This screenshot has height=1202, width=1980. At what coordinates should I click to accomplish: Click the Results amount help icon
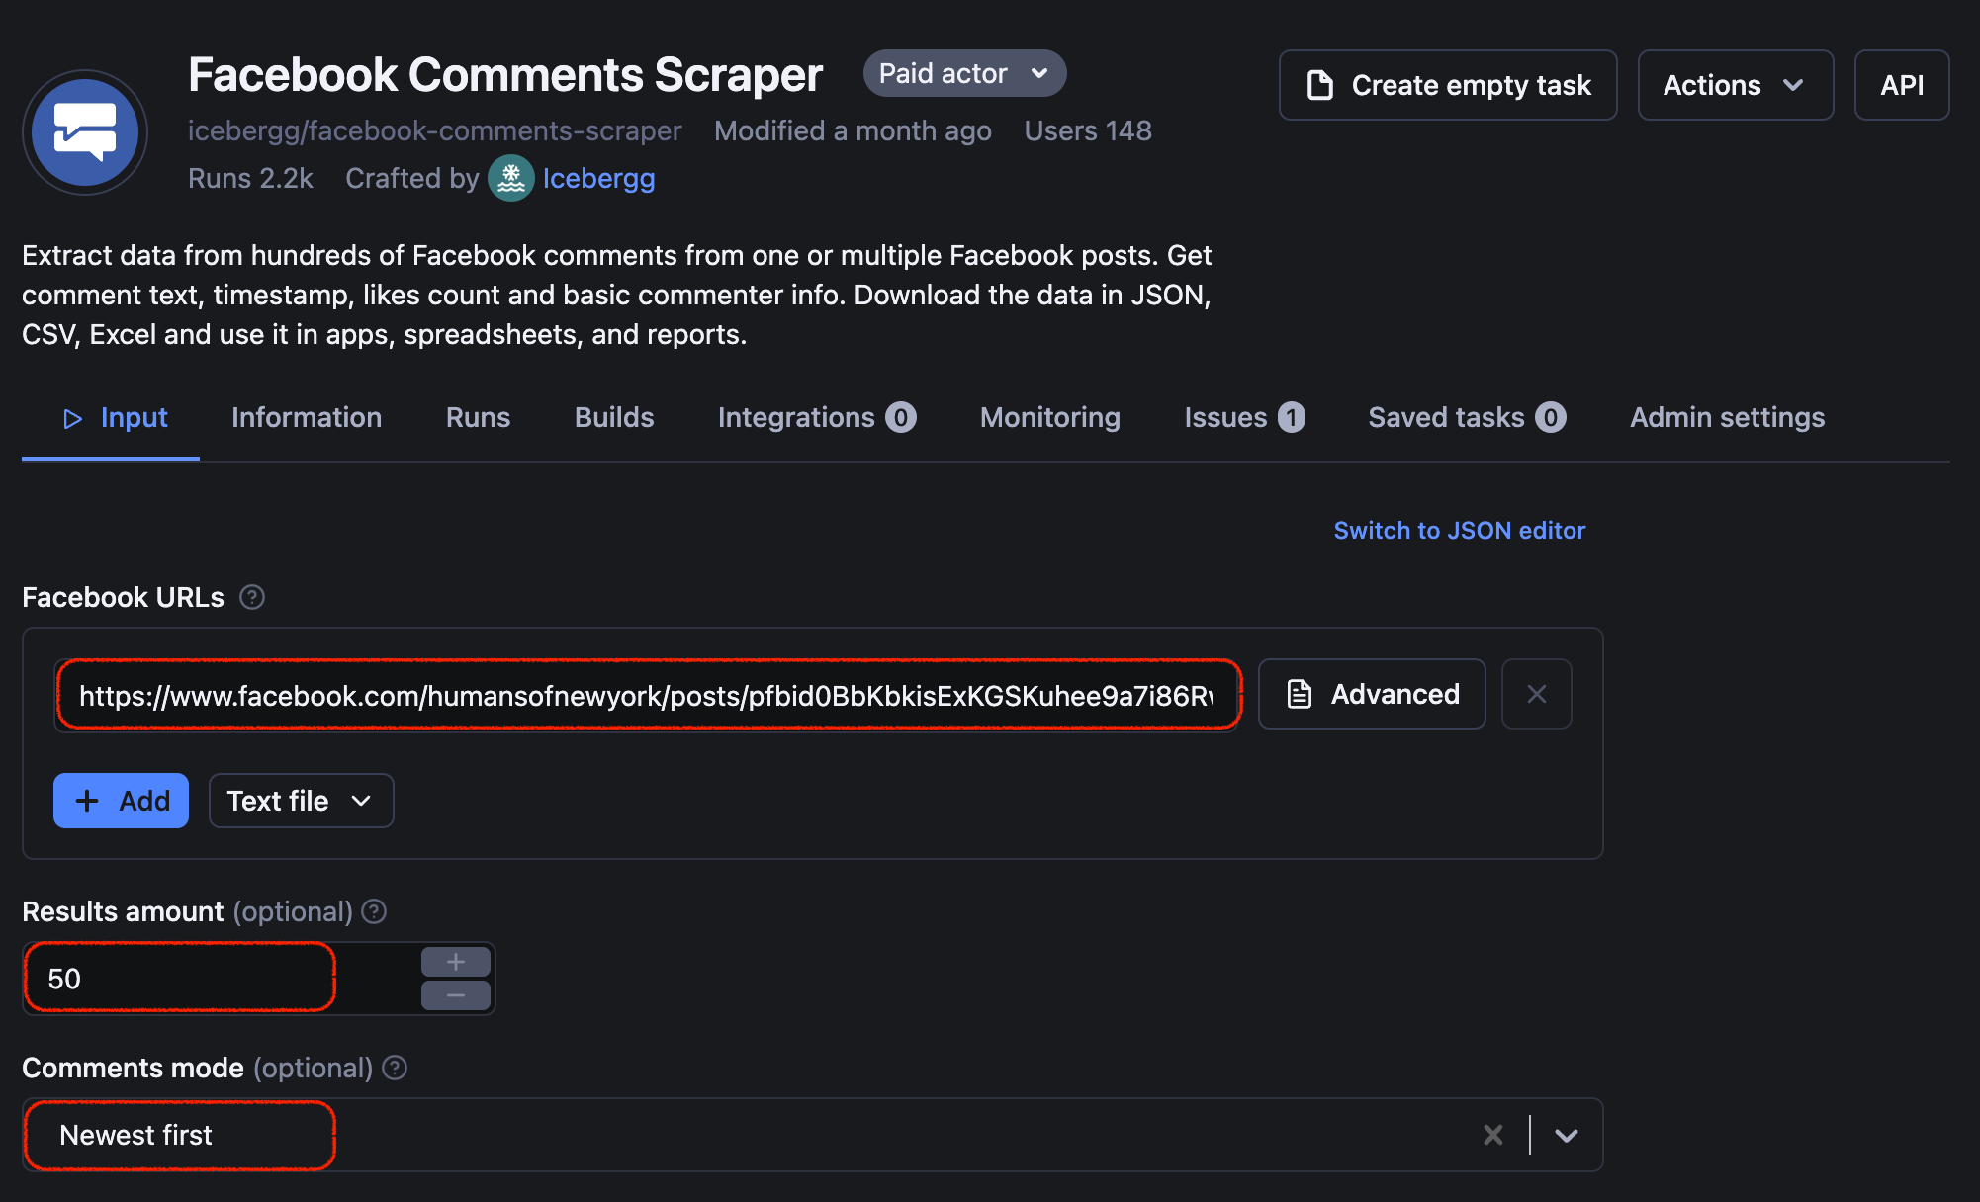pyautogui.click(x=374, y=911)
